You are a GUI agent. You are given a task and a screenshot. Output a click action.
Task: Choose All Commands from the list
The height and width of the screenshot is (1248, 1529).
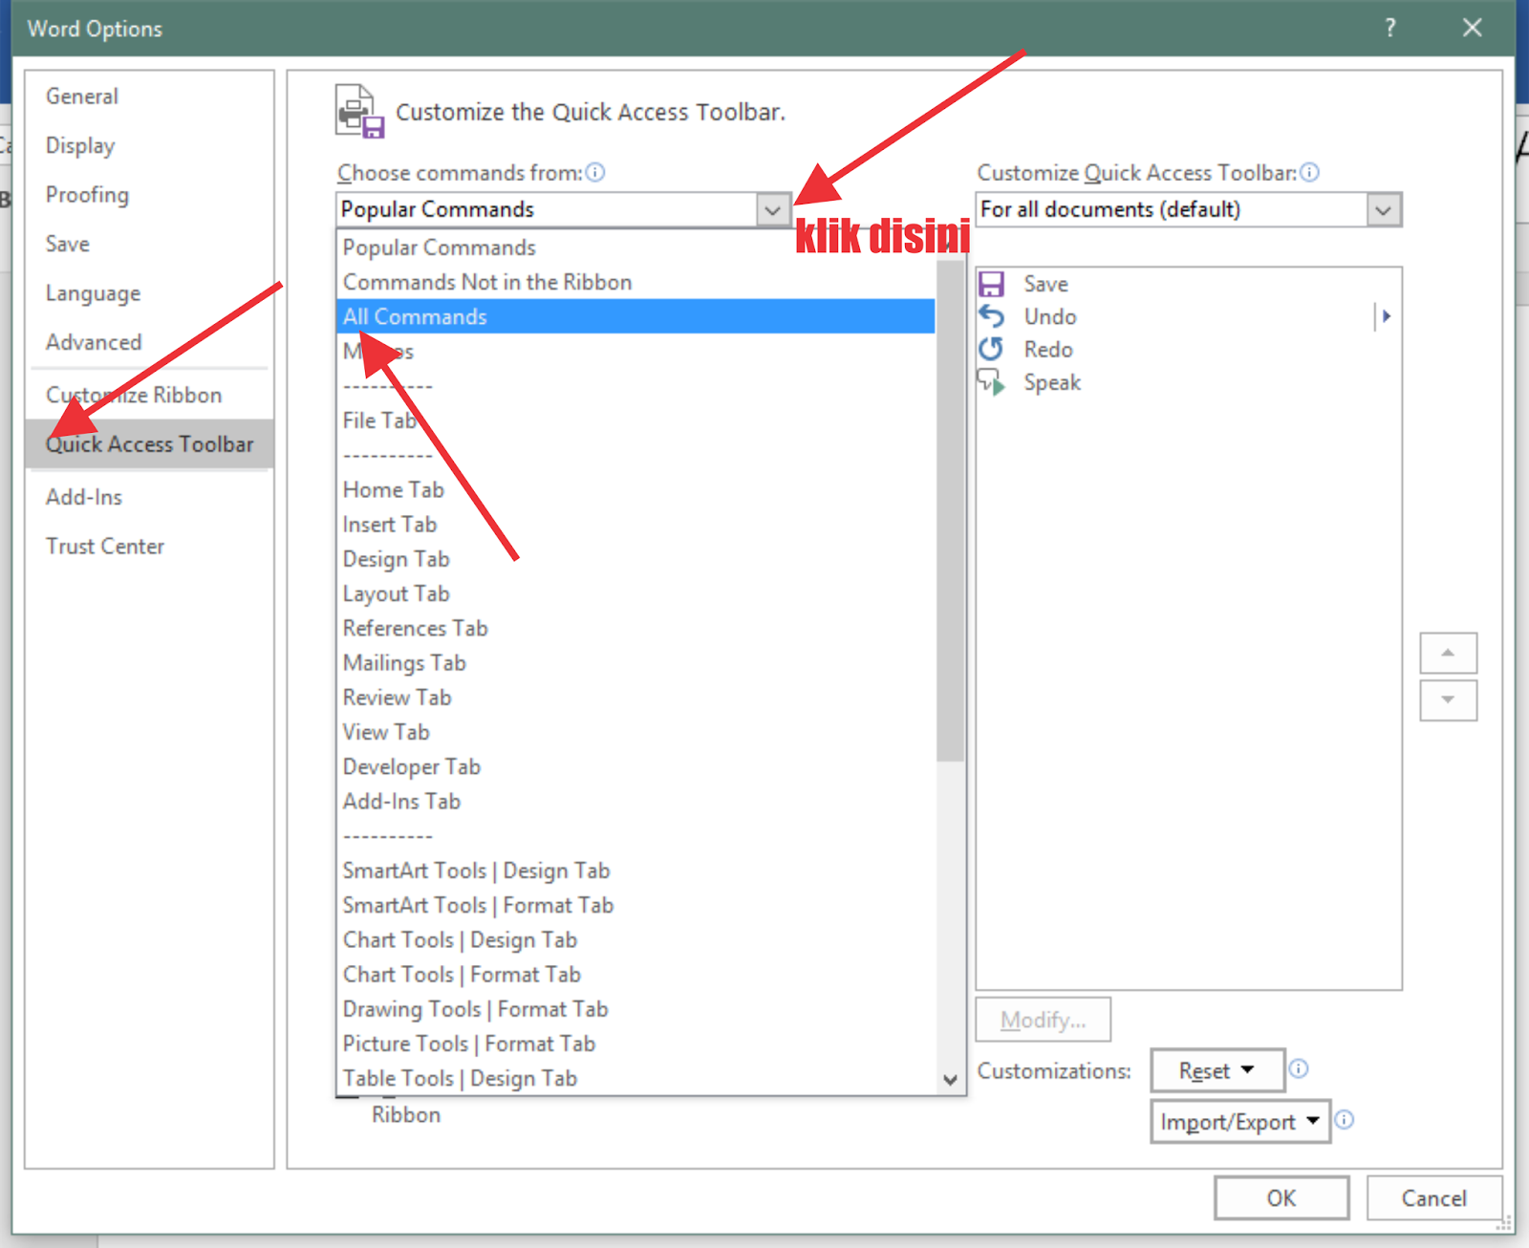coord(635,316)
